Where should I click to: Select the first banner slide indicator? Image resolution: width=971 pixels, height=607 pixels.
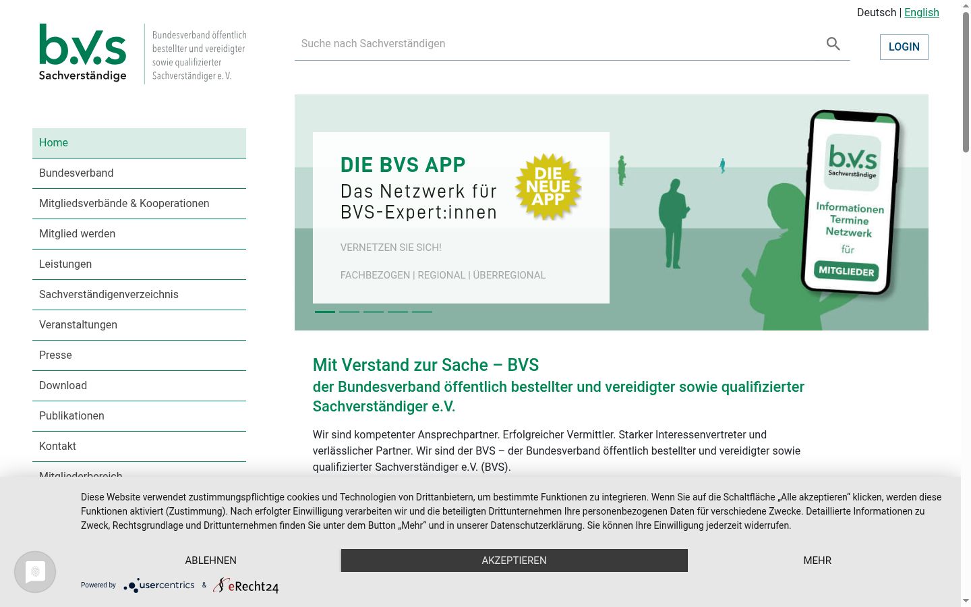point(325,312)
